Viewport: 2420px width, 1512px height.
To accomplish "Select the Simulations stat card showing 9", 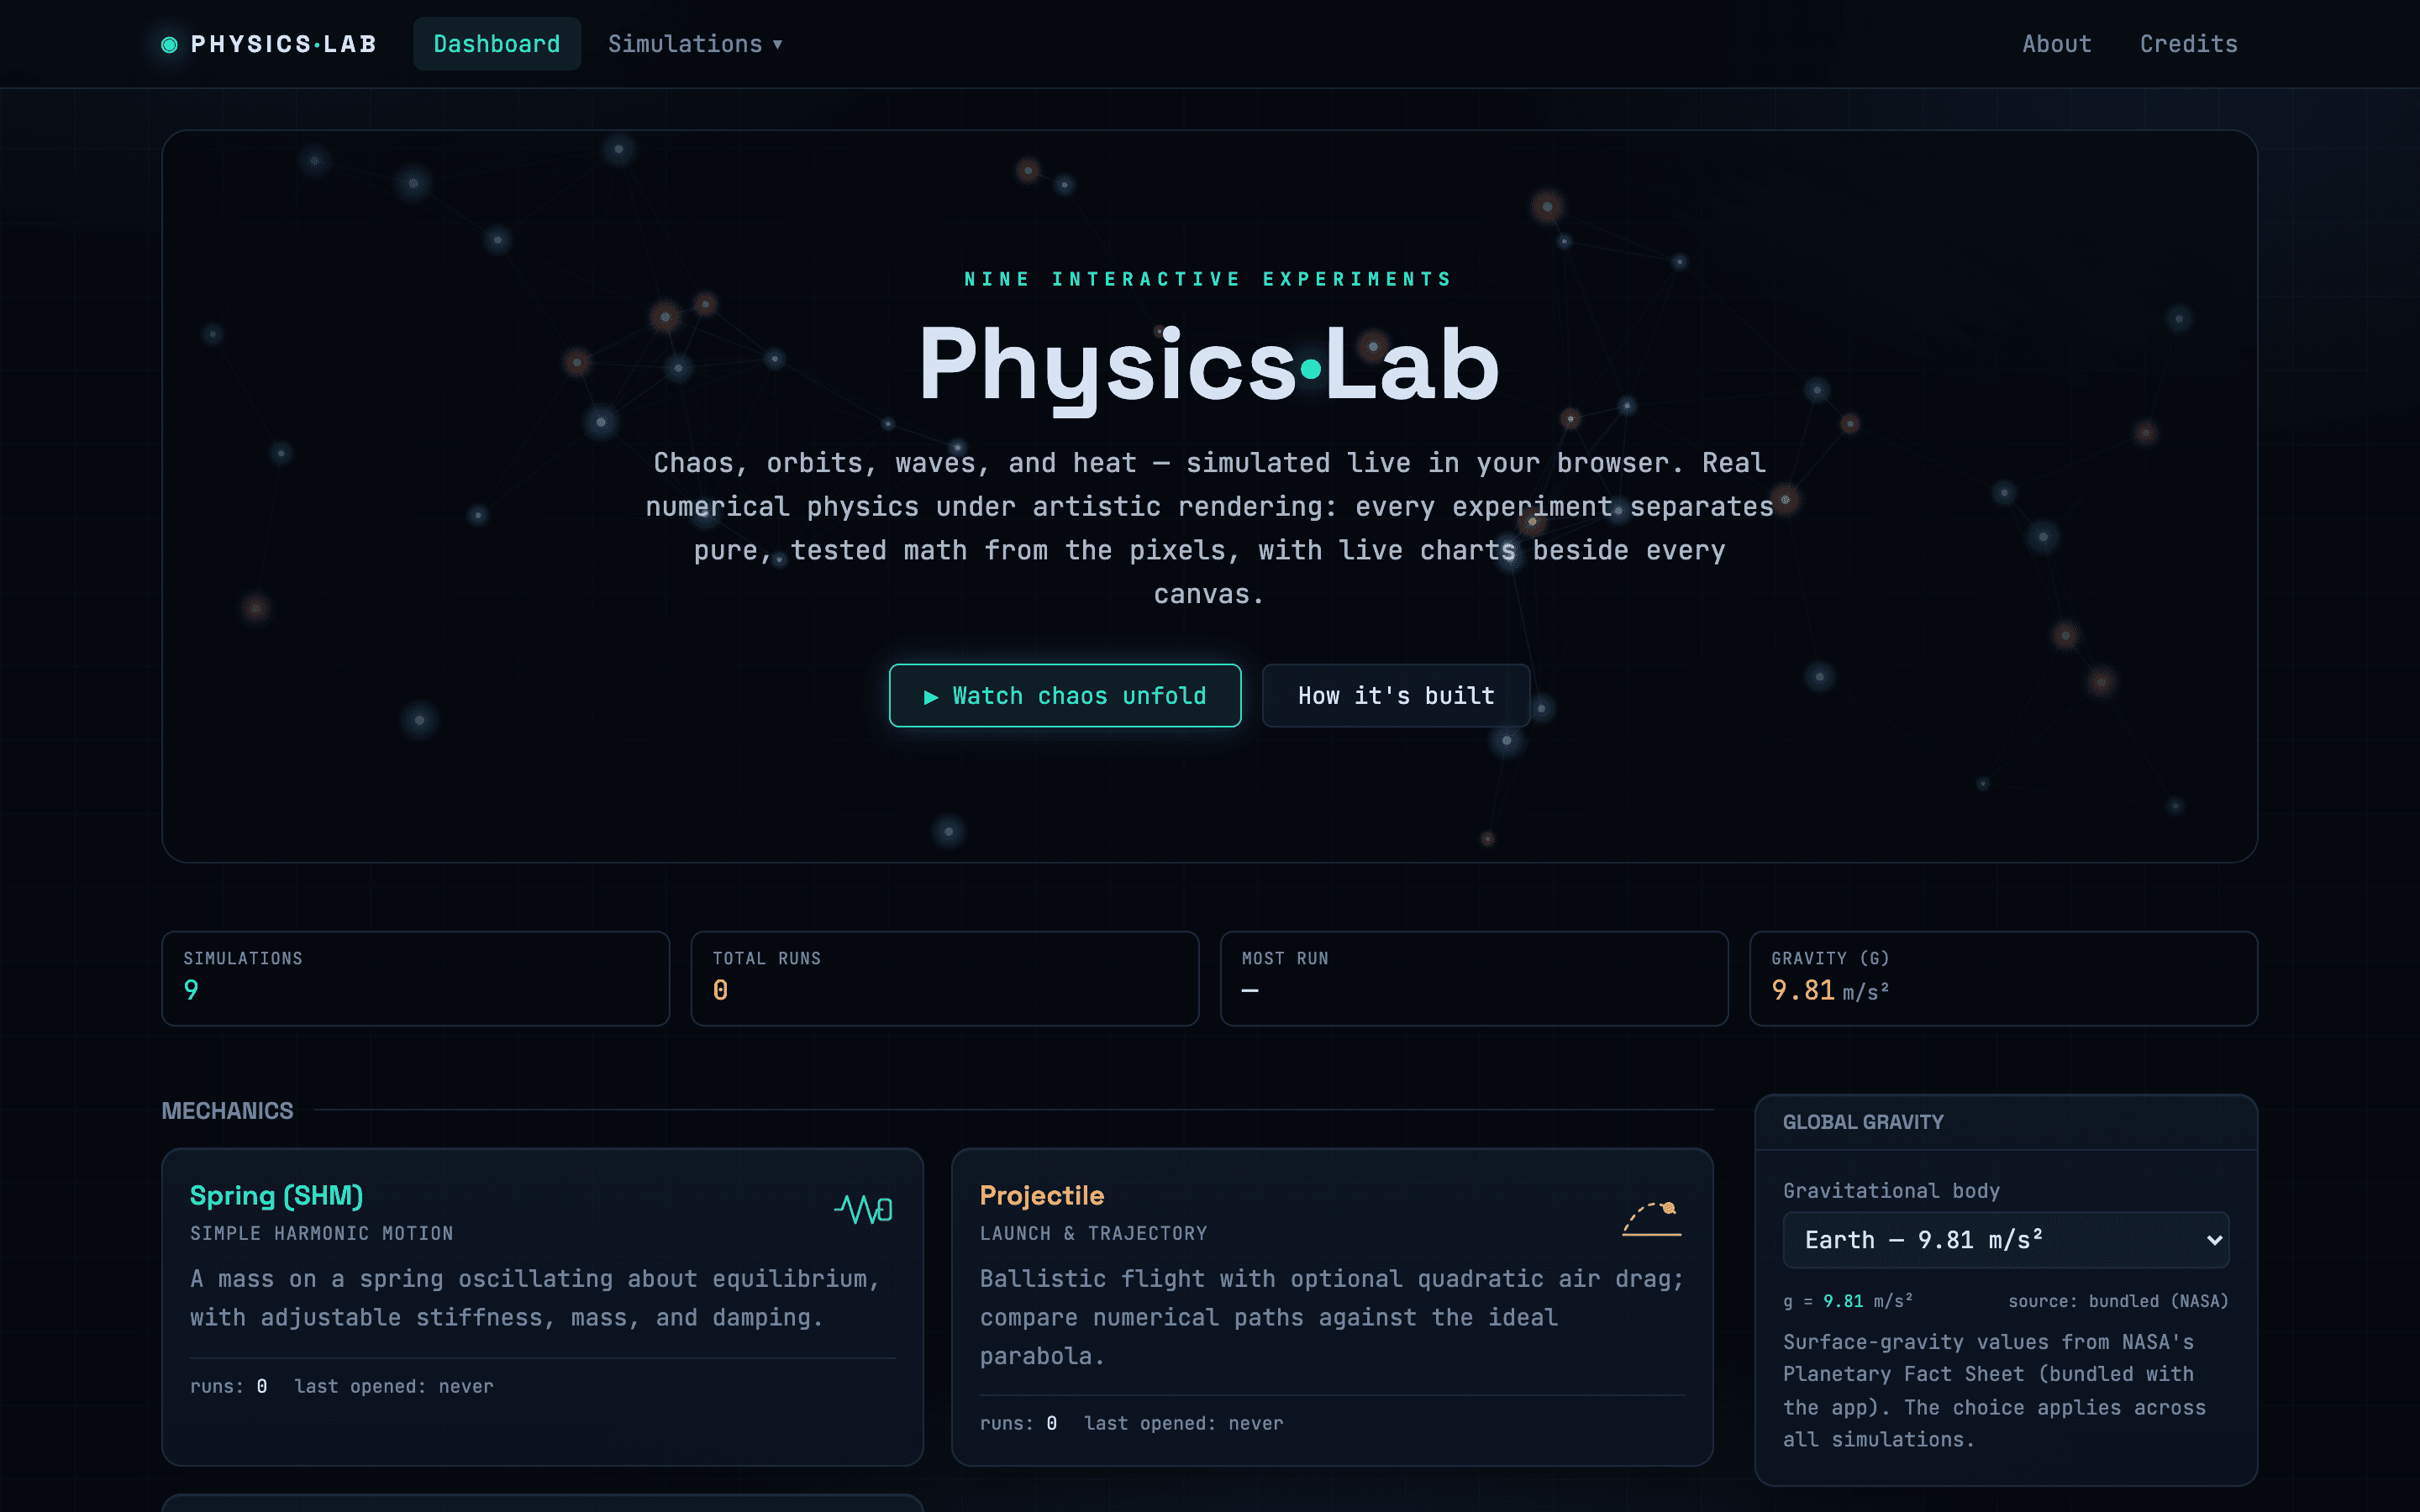I will [x=416, y=978].
